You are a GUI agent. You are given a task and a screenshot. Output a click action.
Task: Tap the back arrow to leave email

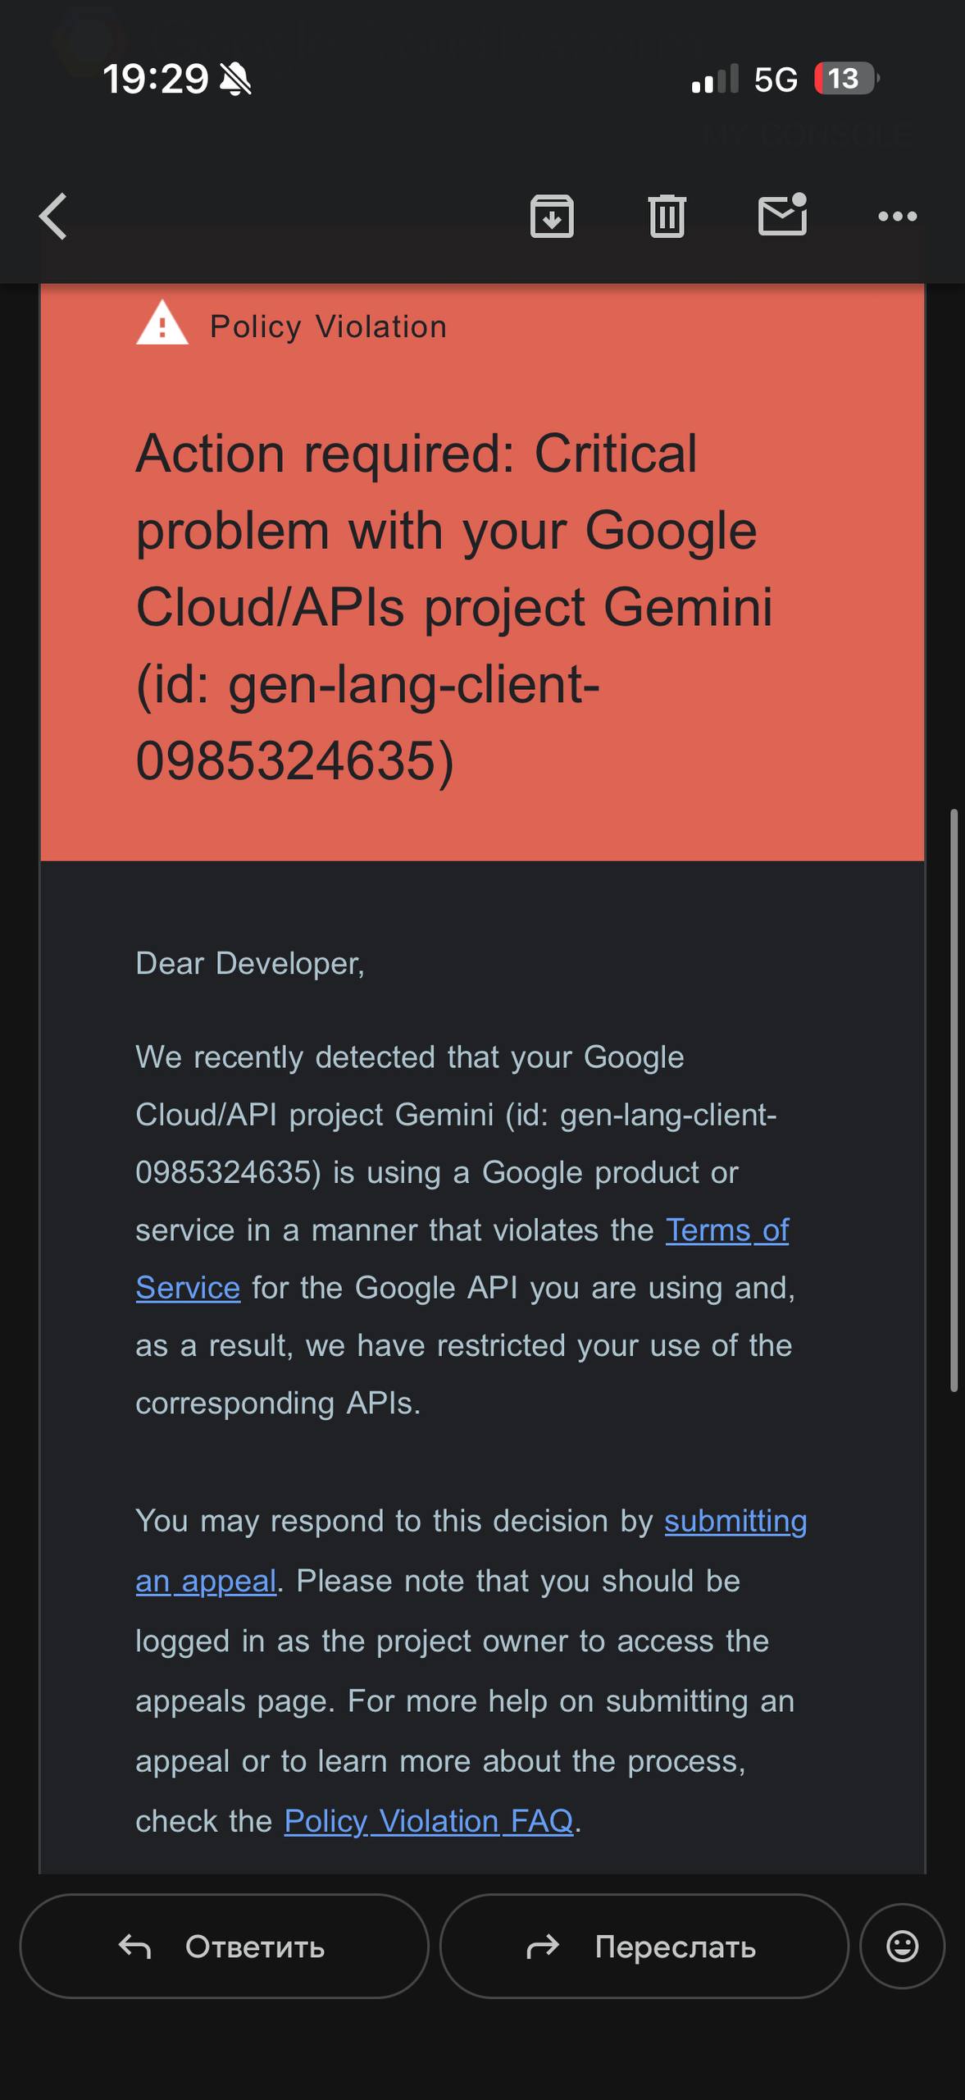point(54,217)
